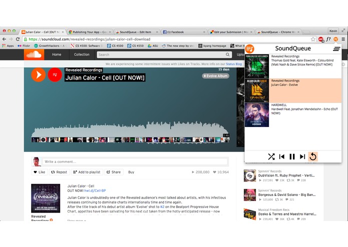Image resolution: width=348 pixels, height=247 pixels.
Task: Open the Chrome hamburger menu
Action: [x=343, y=39]
